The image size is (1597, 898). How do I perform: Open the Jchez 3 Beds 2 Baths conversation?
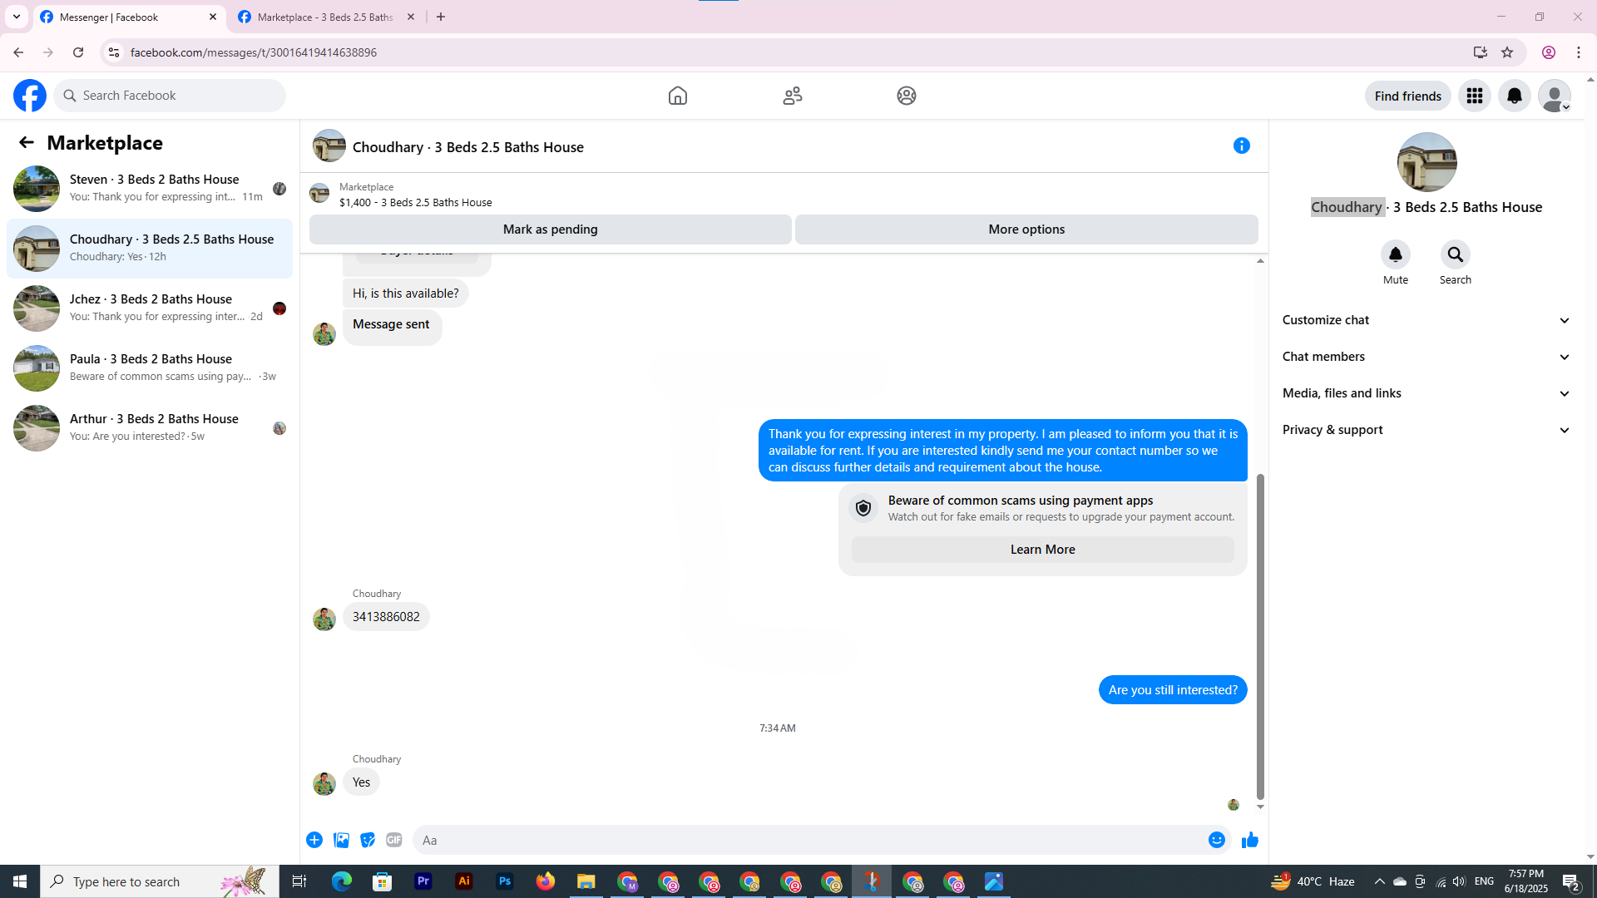click(x=150, y=308)
